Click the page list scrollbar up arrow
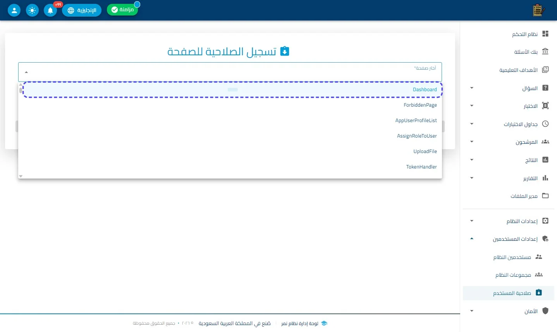557x332 pixels. click(21, 85)
